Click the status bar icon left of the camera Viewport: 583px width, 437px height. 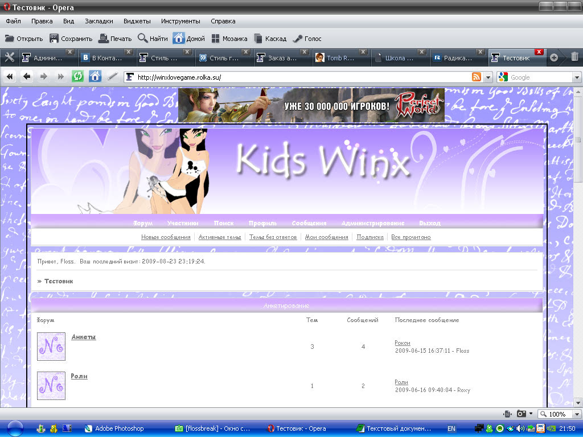click(507, 414)
